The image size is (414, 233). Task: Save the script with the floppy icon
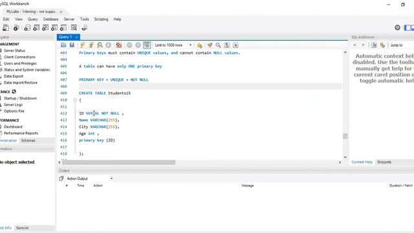72,45
